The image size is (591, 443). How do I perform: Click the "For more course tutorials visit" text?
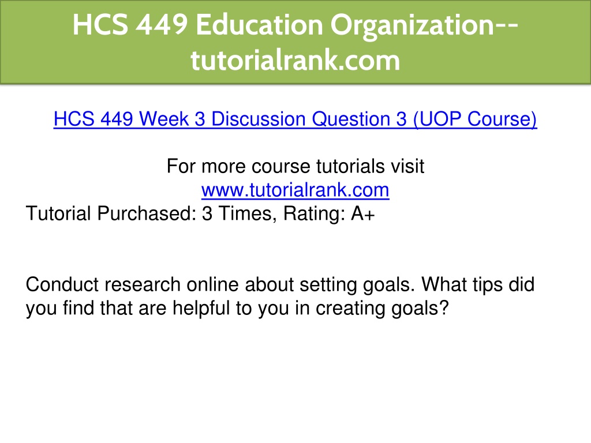295,166
